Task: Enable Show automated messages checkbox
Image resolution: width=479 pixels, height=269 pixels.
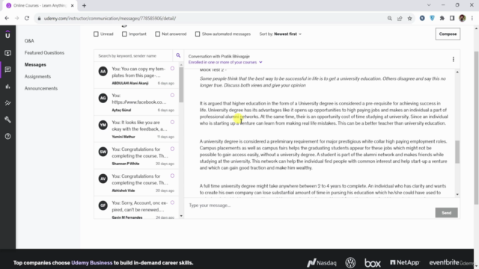Action: coord(198,34)
